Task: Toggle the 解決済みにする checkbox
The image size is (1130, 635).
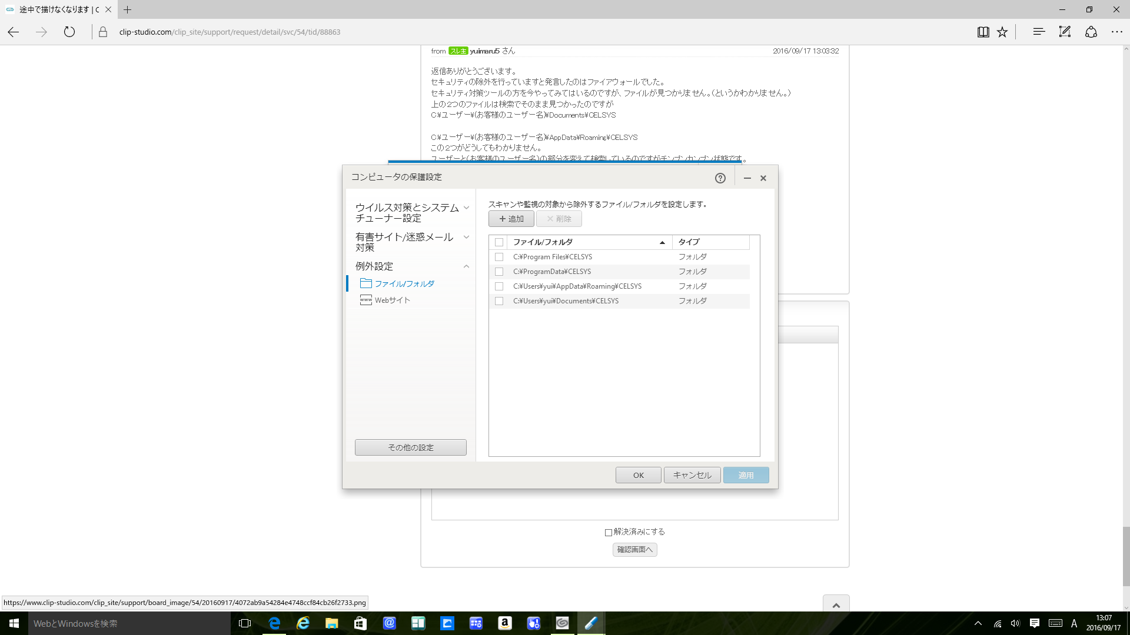Action: pyautogui.click(x=609, y=532)
